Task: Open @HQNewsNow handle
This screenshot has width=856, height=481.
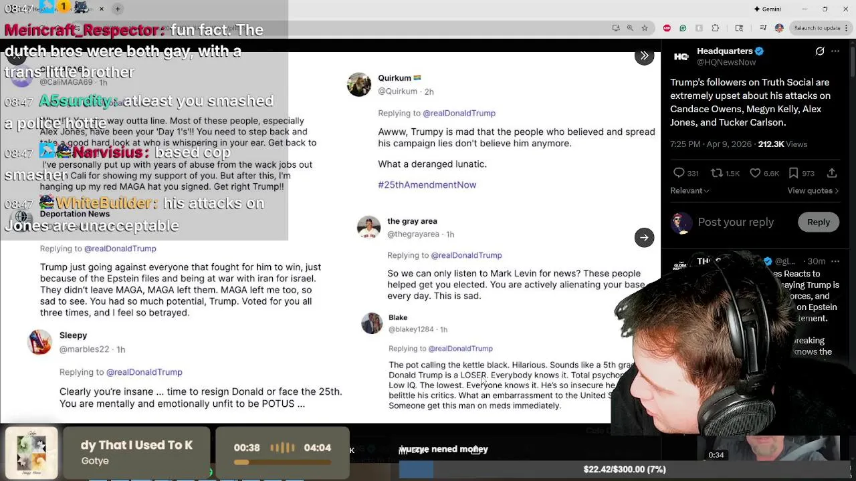Action: (x=726, y=62)
